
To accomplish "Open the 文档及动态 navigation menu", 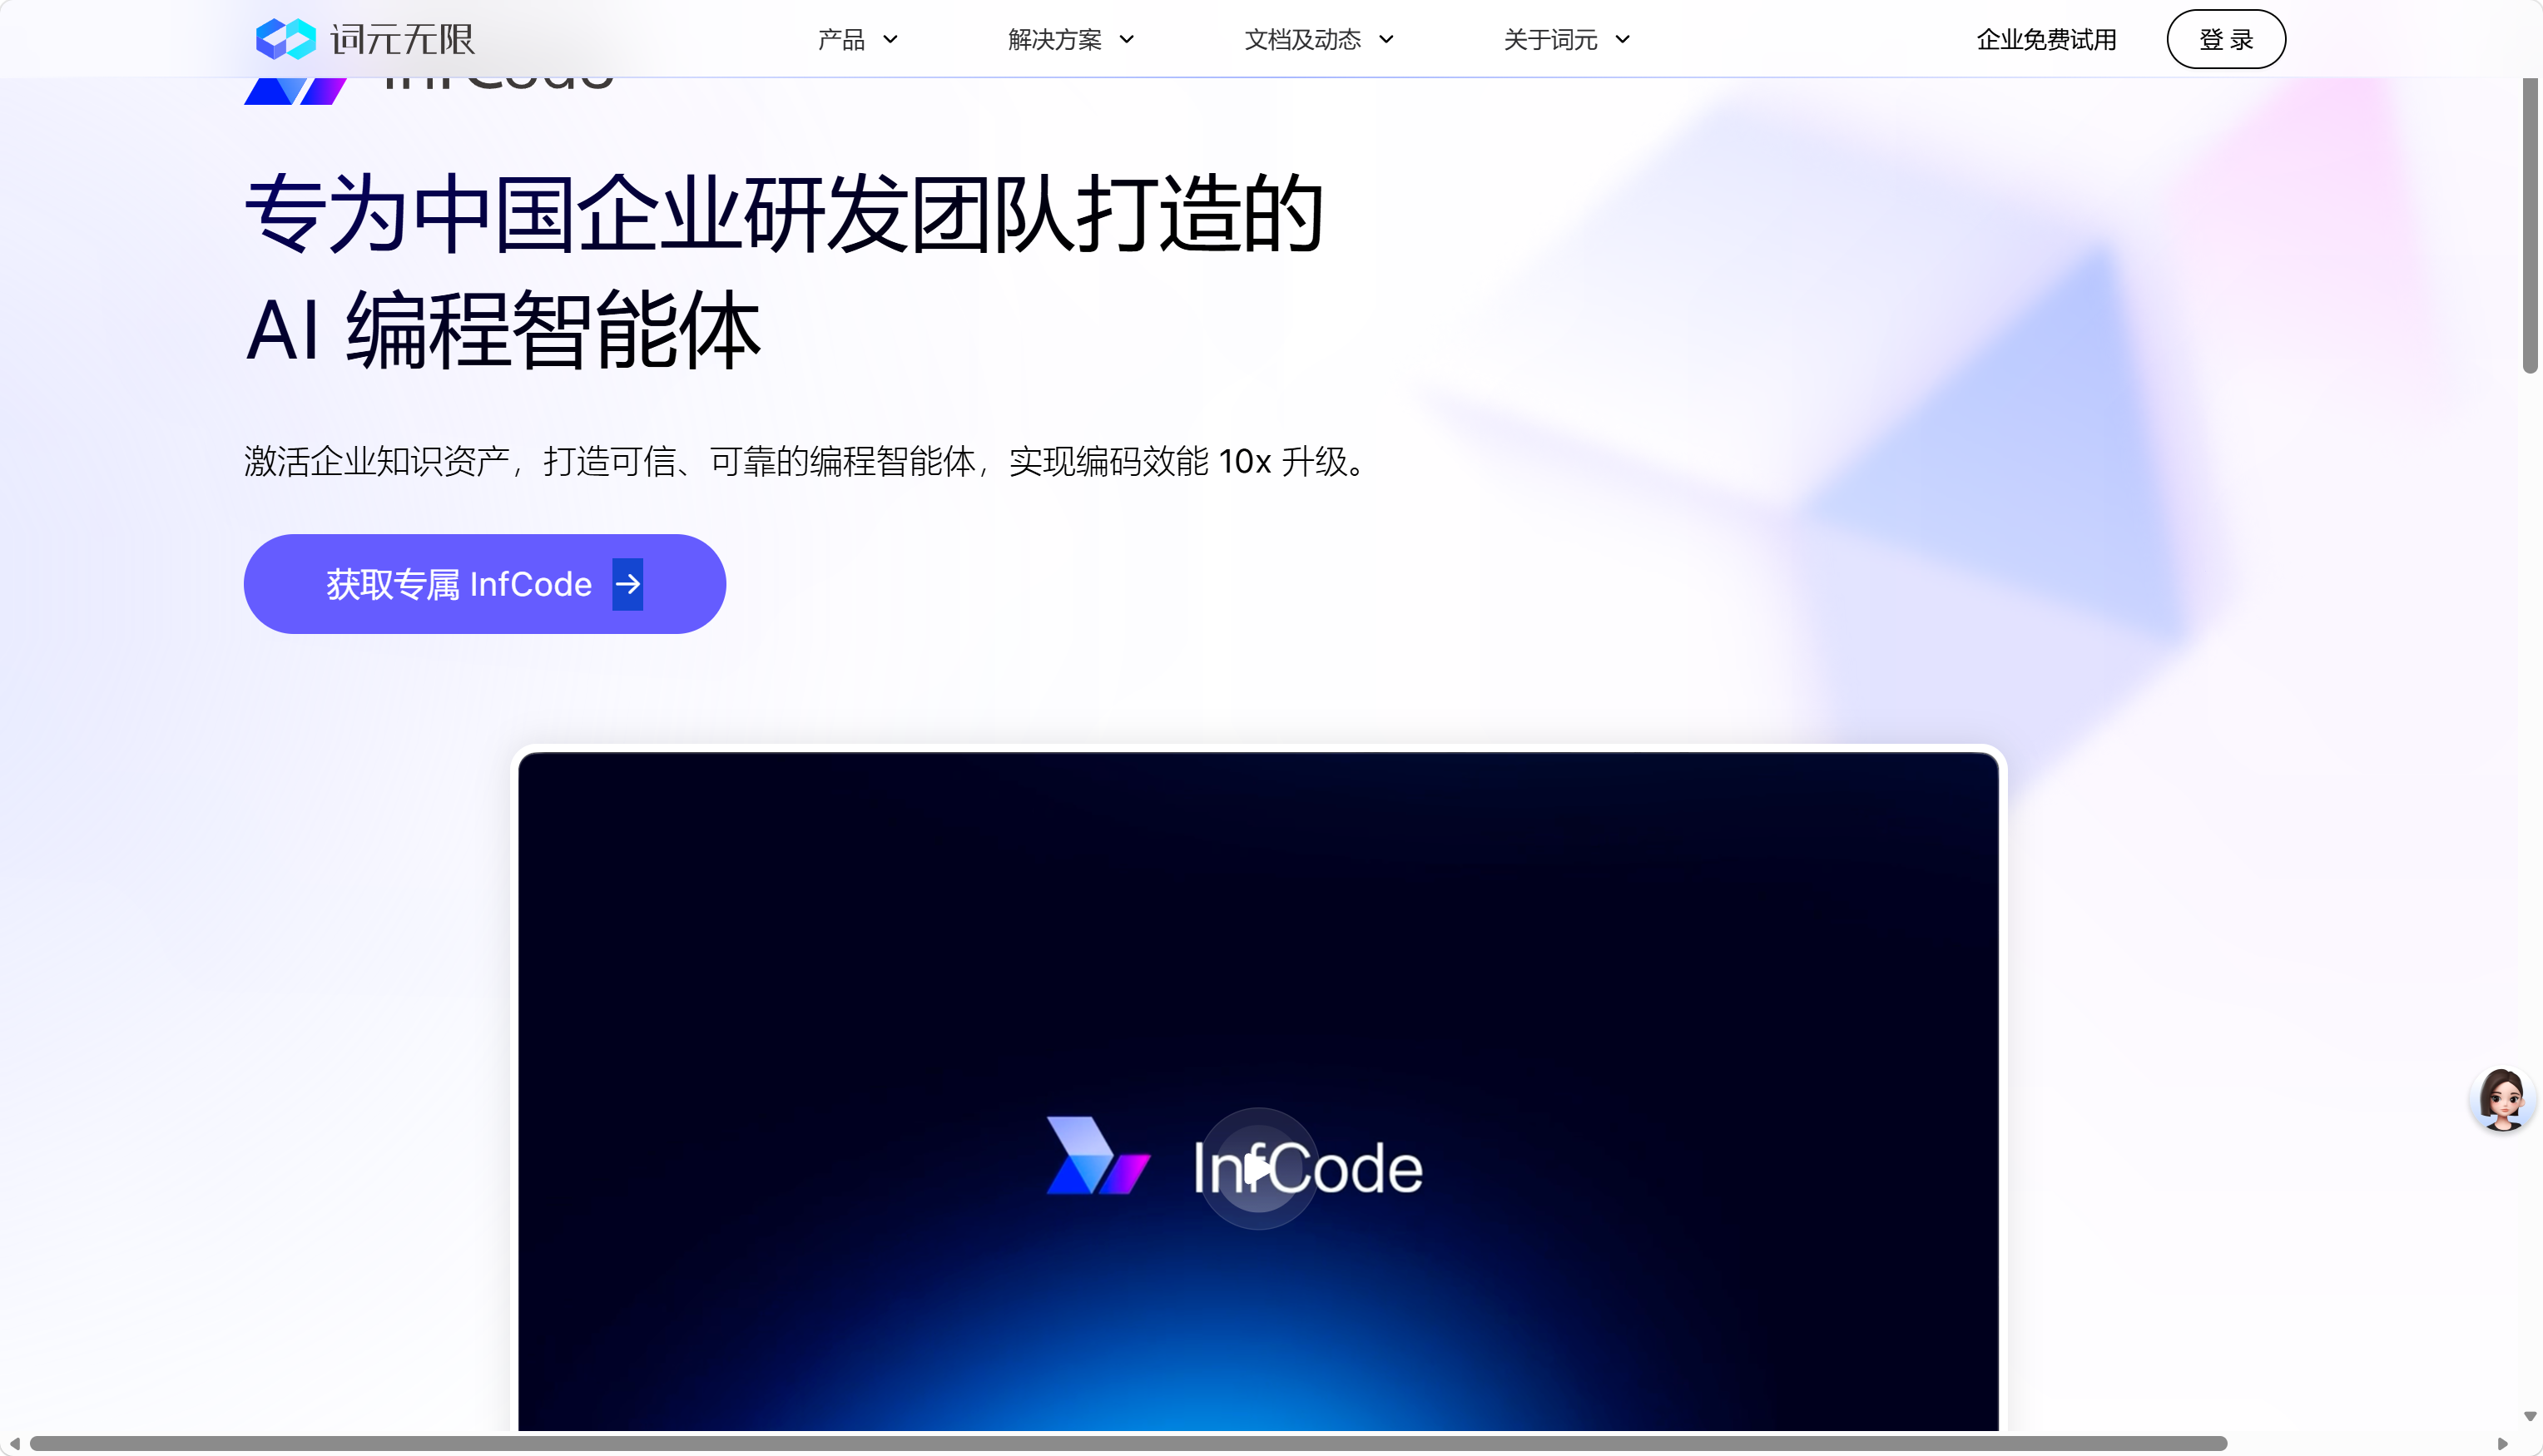I will point(1302,40).
